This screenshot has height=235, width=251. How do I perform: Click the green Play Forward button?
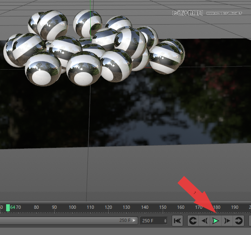216,221
